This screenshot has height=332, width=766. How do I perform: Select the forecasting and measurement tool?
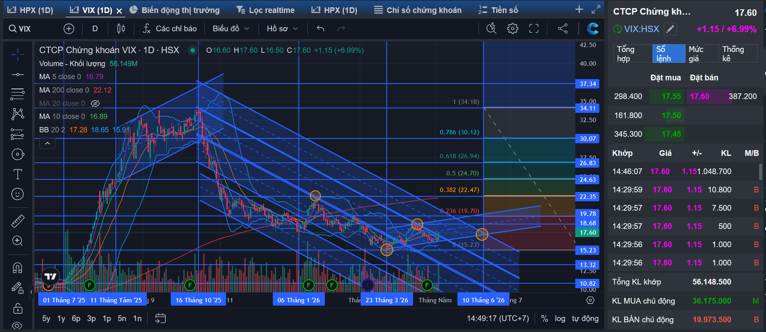[x=17, y=134]
